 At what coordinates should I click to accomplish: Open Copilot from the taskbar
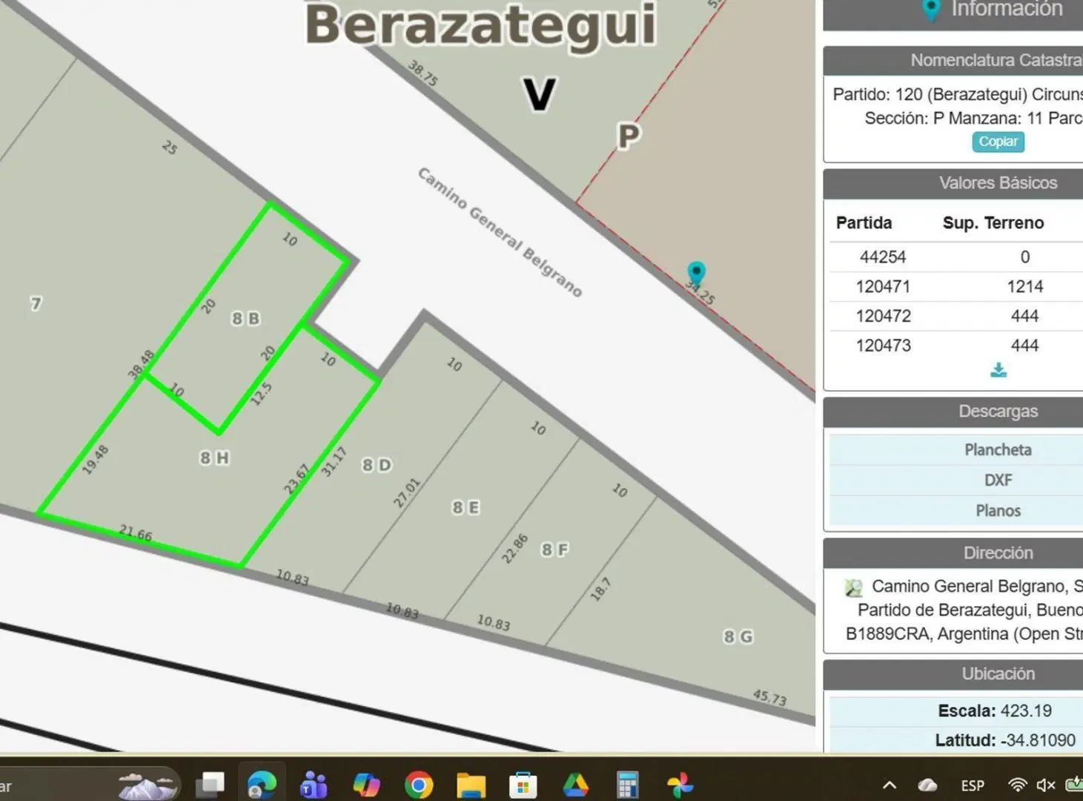[x=366, y=784]
